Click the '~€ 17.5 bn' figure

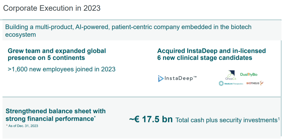tap(151, 120)
